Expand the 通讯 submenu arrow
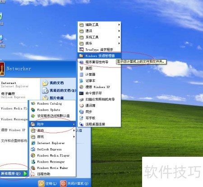The image size is (203, 187). (119, 31)
